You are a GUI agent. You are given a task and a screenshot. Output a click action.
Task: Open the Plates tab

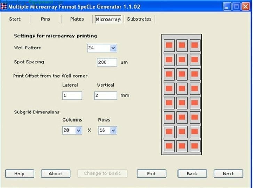(77, 19)
